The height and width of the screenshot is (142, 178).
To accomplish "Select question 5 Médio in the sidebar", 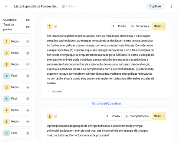I will coord(16,87).
